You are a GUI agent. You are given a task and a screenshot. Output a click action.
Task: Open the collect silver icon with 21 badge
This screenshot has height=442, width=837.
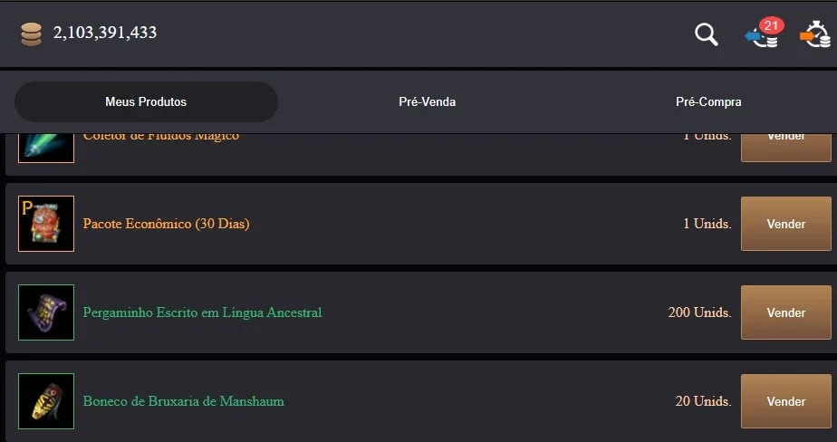[765, 34]
